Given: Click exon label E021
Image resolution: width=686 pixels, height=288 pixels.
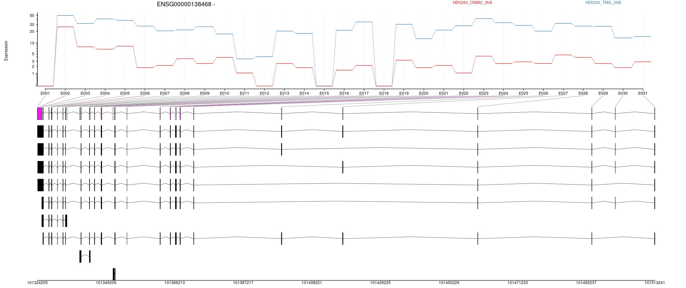Looking at the screenshot, I should coord(444,93).
